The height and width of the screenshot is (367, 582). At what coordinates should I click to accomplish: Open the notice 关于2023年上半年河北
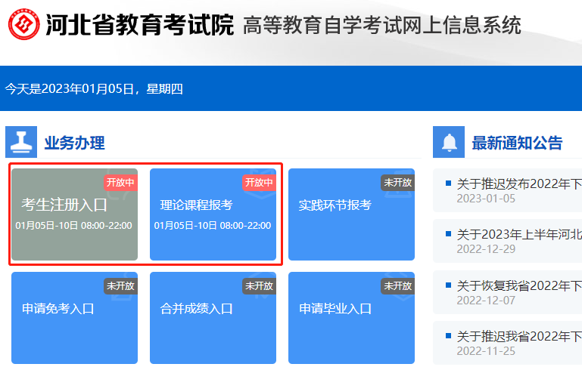click(507, 241)
